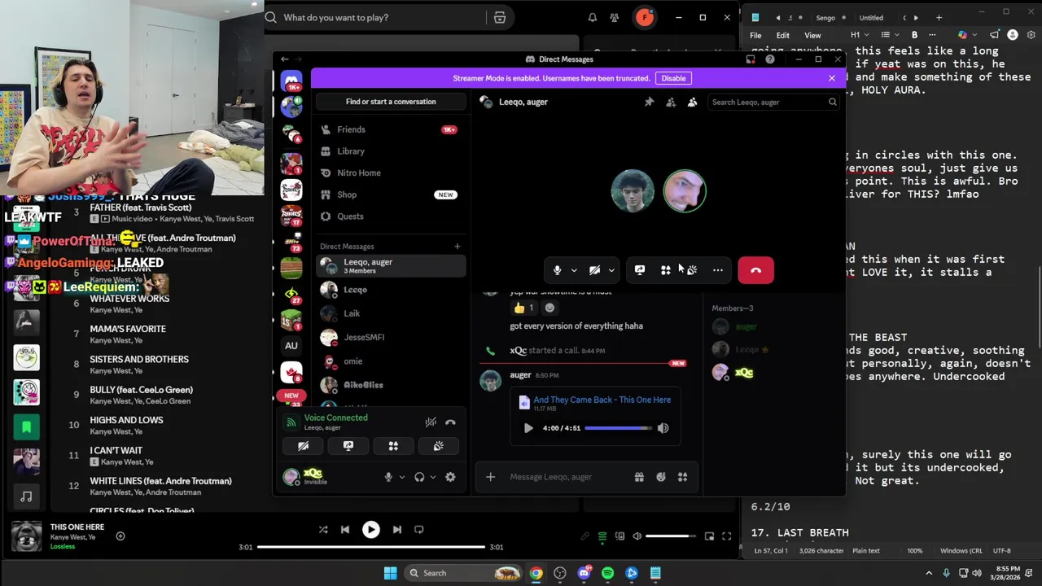Screen dimensions: 1042x586
Task: Search in Leeqo, auger search box
Action: coord(773,102)
